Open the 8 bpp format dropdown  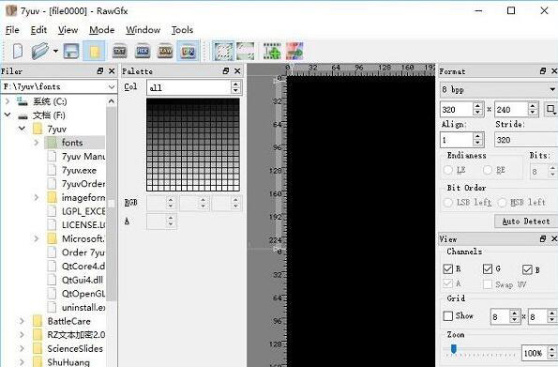499,89
